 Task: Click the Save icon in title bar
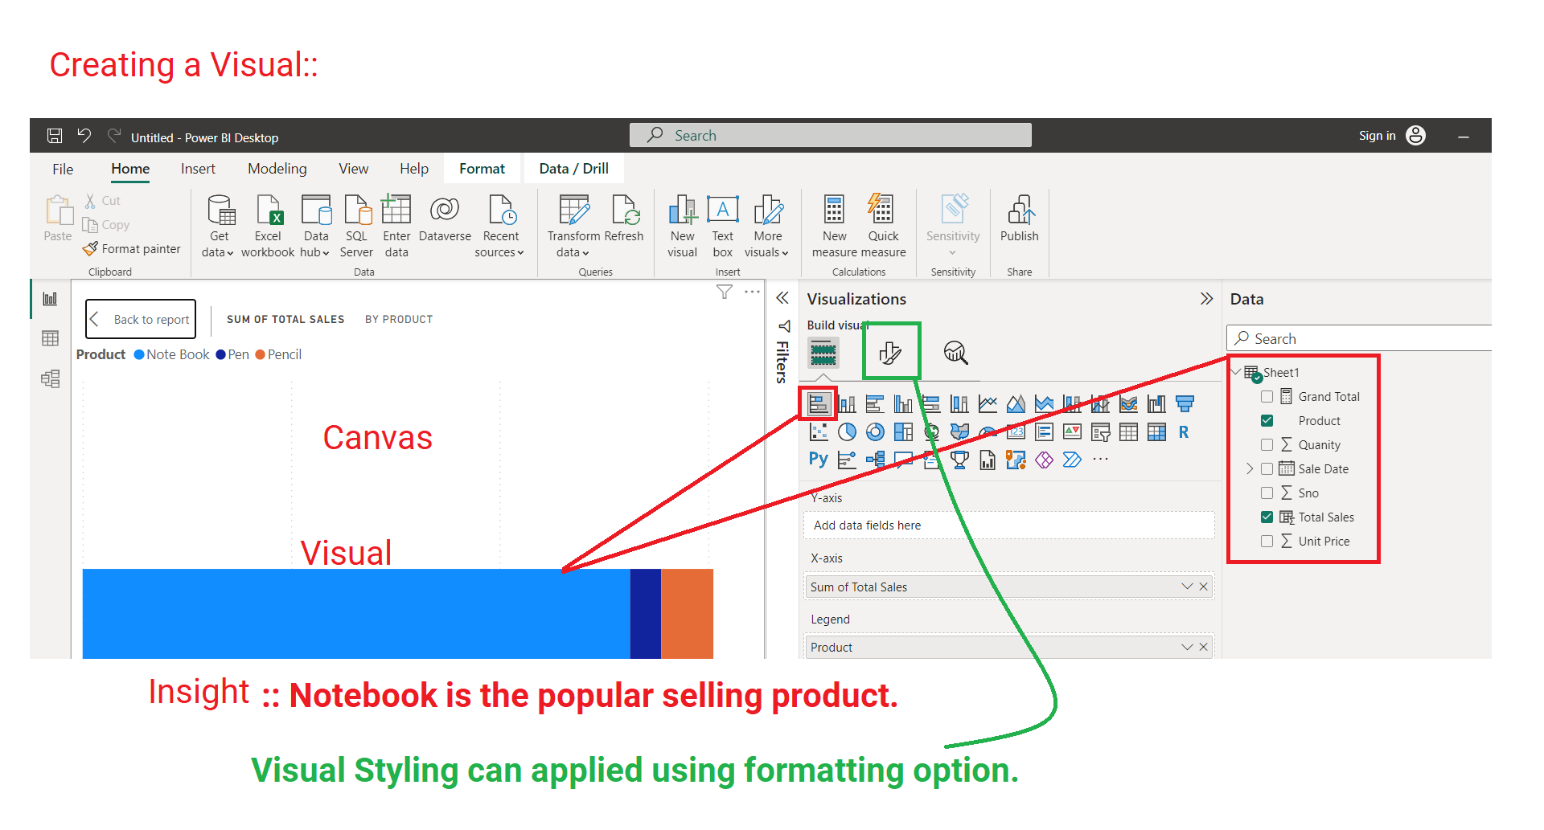tap(55, 136)
